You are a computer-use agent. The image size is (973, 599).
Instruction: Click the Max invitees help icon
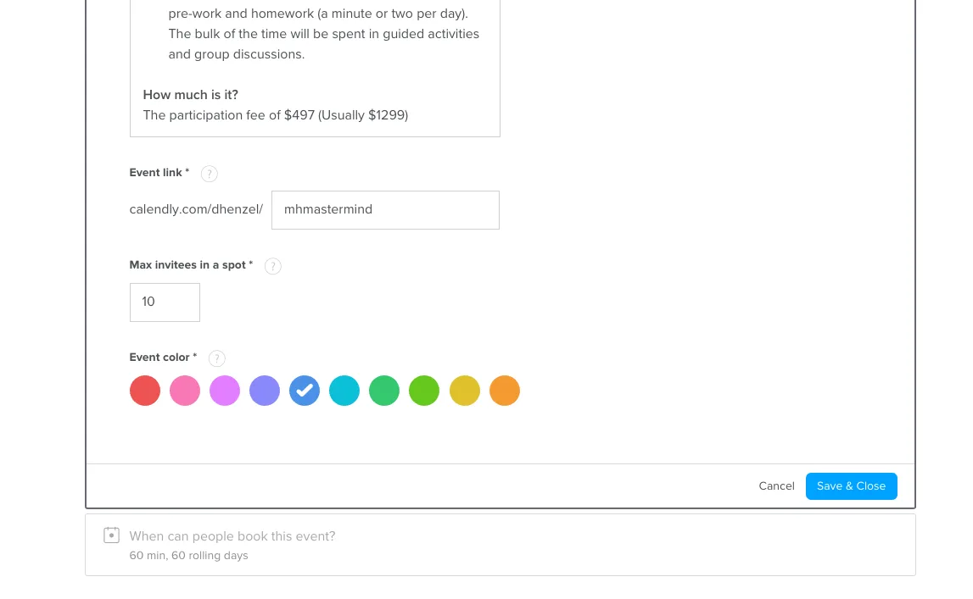pos(273,266)
